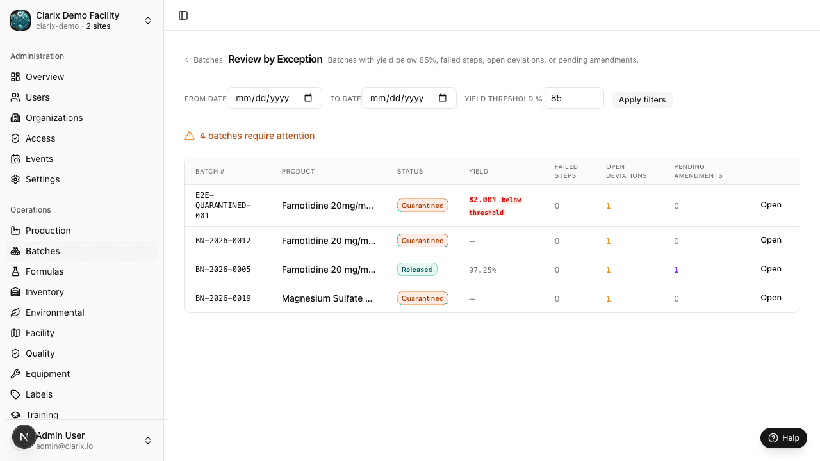
Task: Click the Users people icon
Action: point(15,97)
